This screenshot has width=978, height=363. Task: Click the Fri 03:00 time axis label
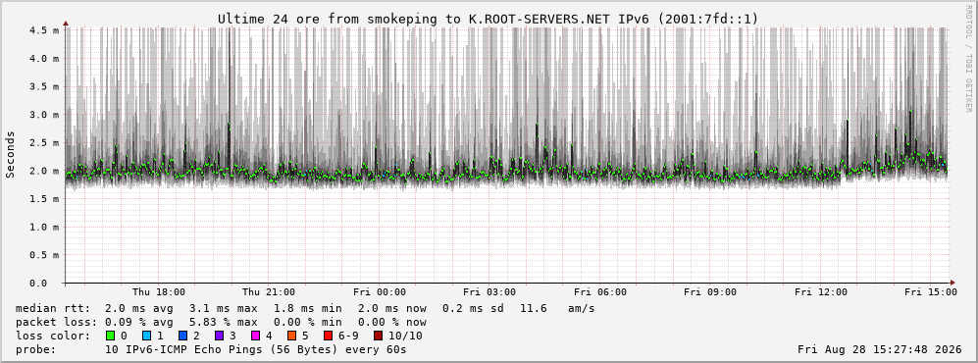[489, 292]
